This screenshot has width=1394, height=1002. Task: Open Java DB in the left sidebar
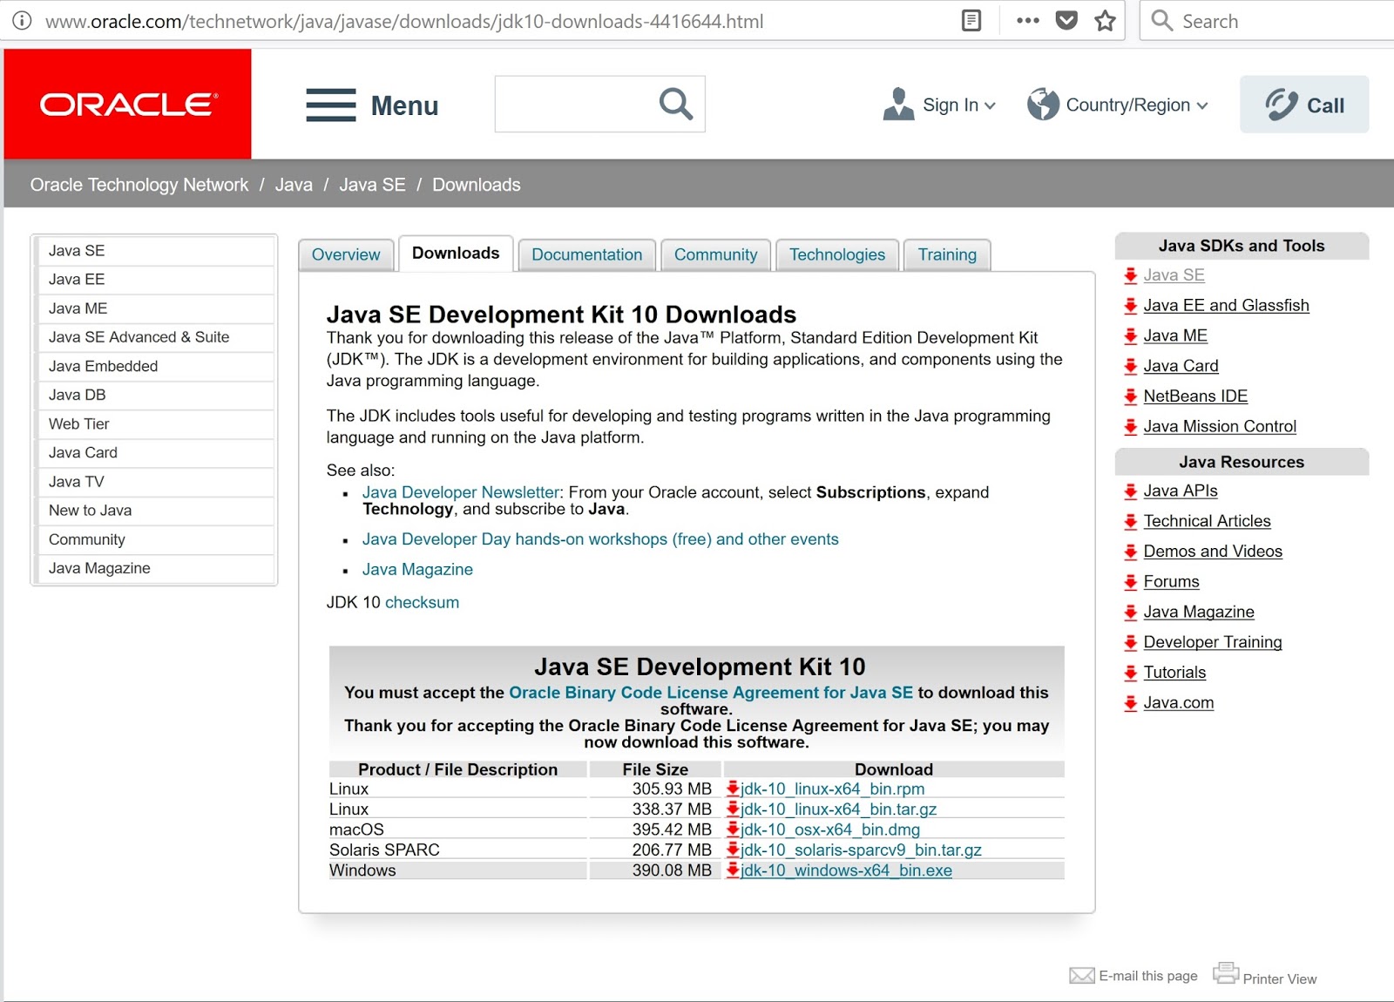pyautogui.click(x=154, y=395)
